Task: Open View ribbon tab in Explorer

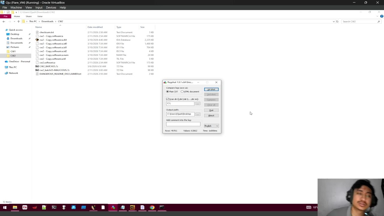Action: (x=40, y=16)
